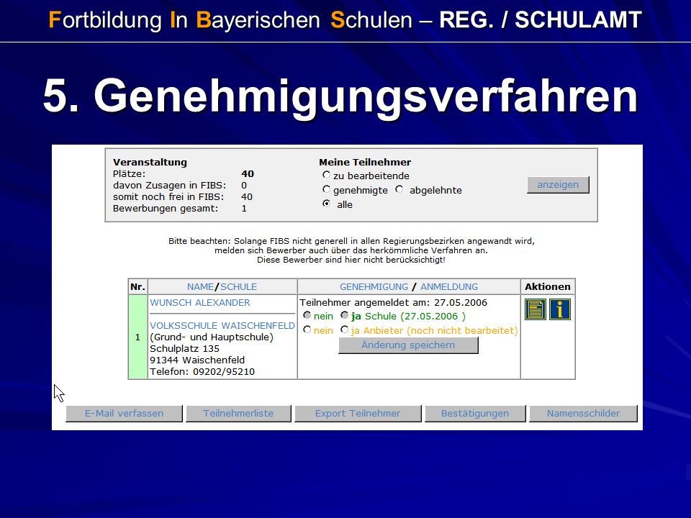
Task: Open the document list icon under Aktionen
Action: 536,309
